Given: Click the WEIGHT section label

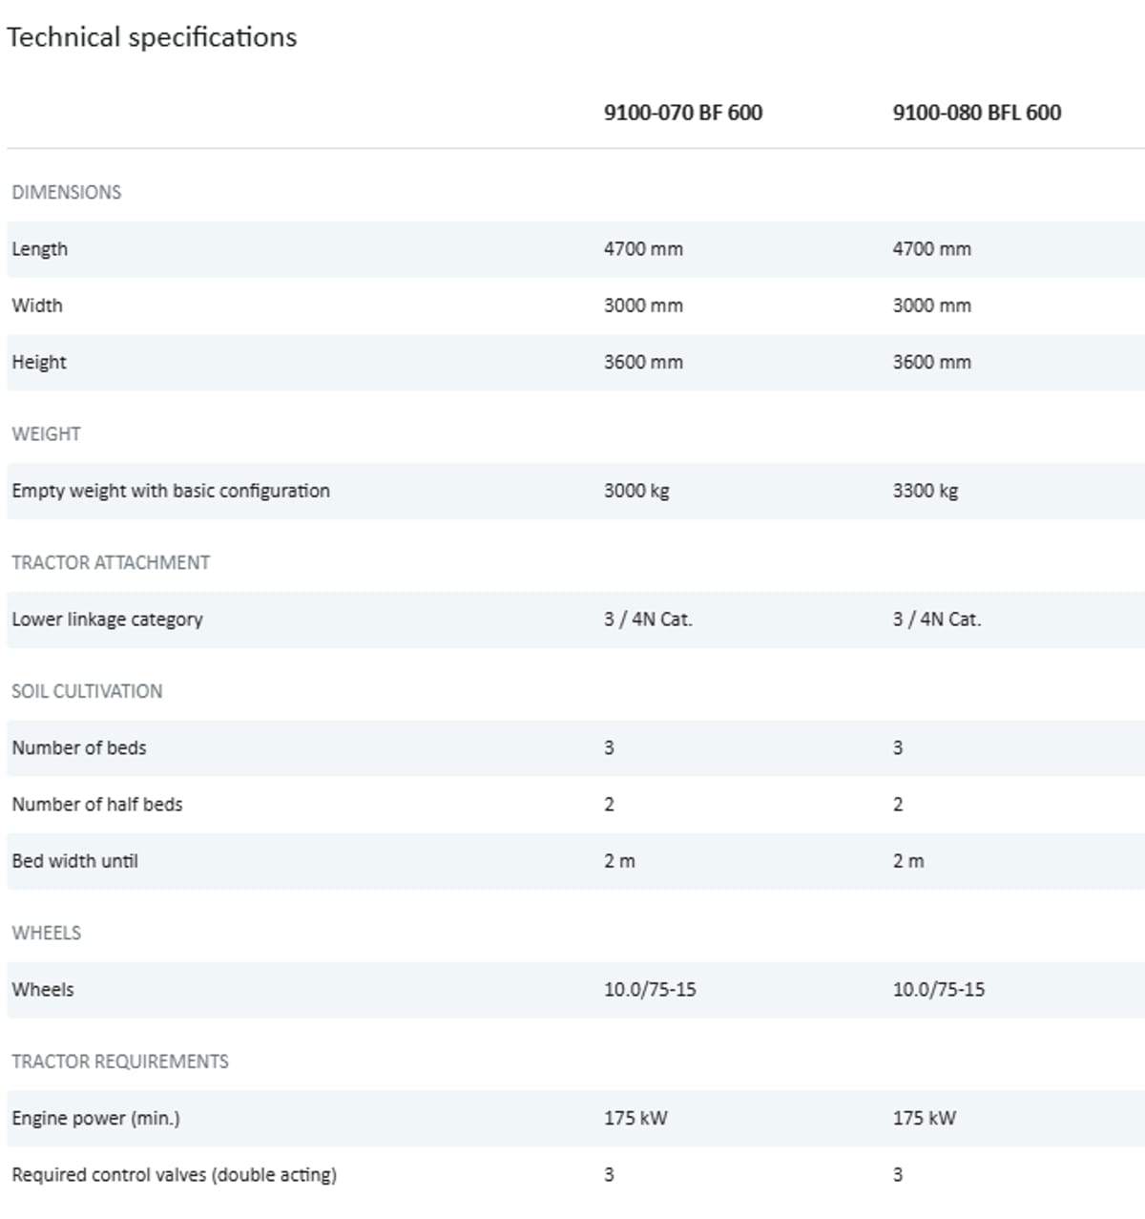Looking at the screenshot, I should [x=46, y=433].
